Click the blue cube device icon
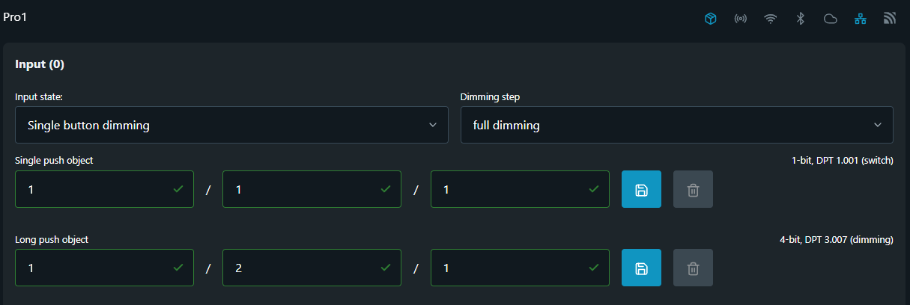 pos(711,19)
